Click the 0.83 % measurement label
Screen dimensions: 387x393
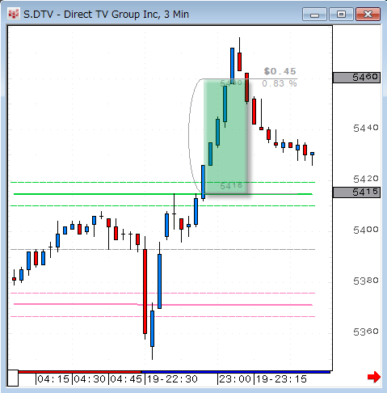point(280,83)
